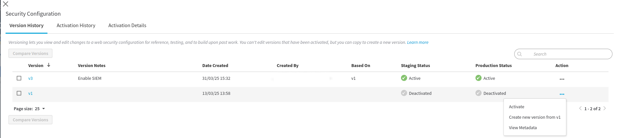Click the Version column sort arrow

pos(49,65)
